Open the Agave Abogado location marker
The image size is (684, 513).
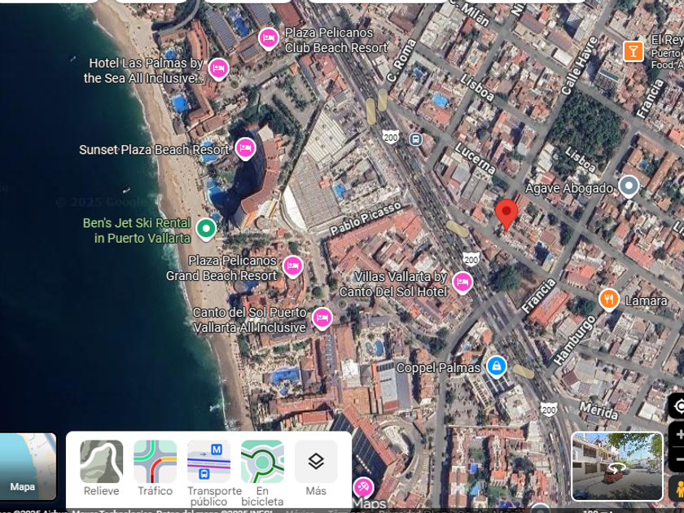point(629,186)
